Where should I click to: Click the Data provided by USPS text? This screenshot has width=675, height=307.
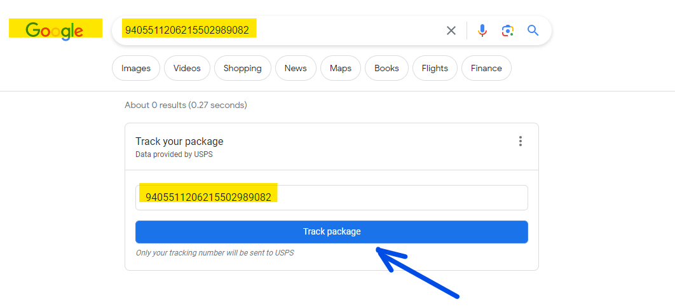174,154
